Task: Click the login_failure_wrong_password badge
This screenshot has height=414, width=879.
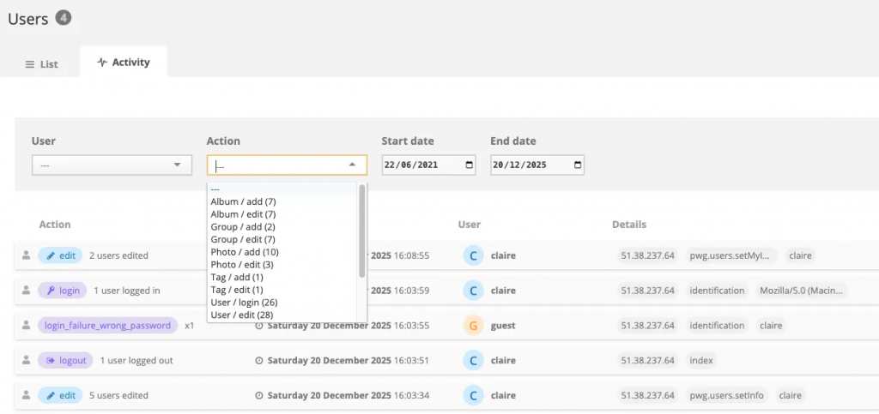Action: pos(107,326)
